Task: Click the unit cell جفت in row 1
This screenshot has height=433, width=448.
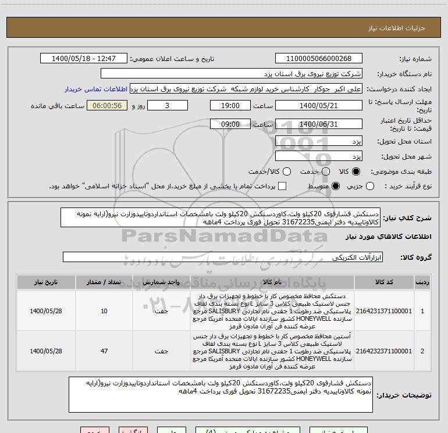Action: click(x=161, y=311)
